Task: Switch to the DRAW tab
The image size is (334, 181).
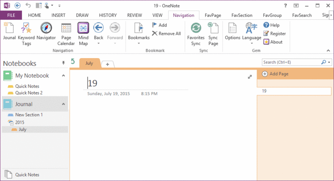Action: (x=82, y=15)
